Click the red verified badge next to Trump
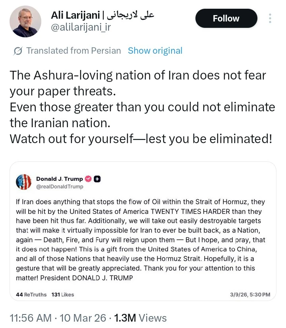 pos(89,179)
